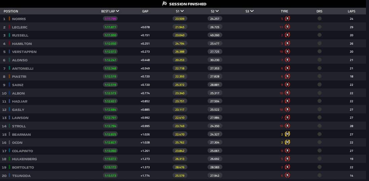This screenshot has width=369, height=181.
Task: Click soft tyre icon in Hamilton row
Action: [x=287, y=43]
